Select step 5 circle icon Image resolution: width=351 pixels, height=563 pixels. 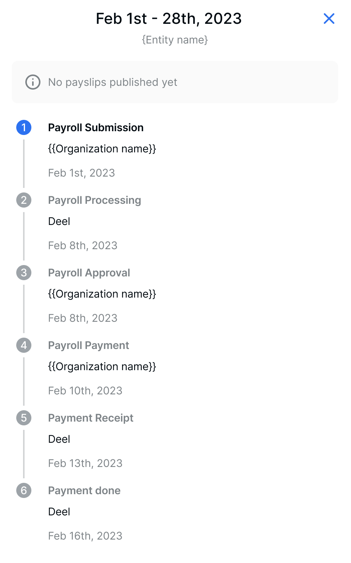click(24, 418)
